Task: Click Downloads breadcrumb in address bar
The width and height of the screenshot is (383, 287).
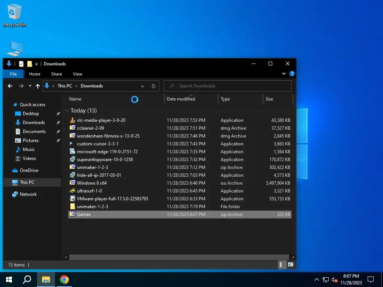Action: pos(92,86)
